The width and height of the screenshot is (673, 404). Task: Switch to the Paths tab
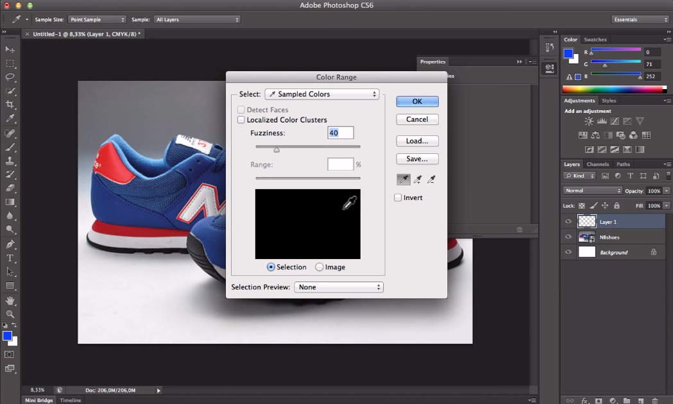click(623, 164)
